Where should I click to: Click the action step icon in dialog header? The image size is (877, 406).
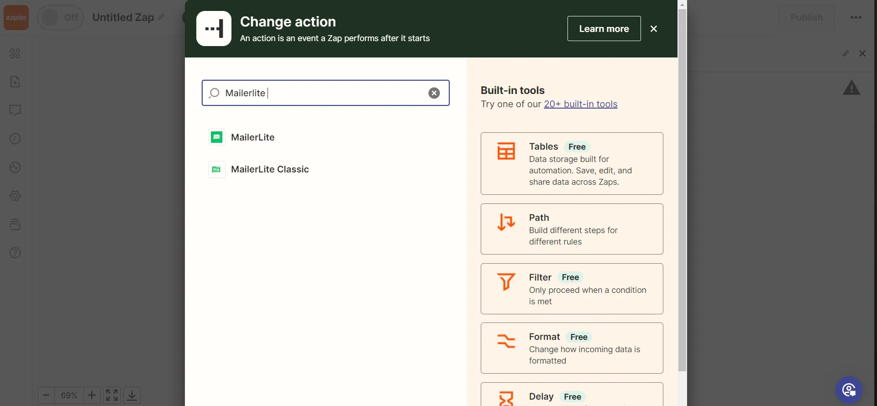(x=214, y=29)
